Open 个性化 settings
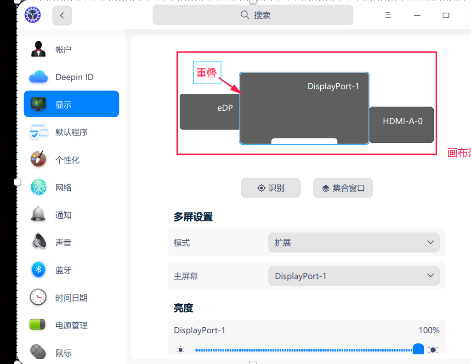The width and height of the screenshot is (471, 364). pos(72,160)
